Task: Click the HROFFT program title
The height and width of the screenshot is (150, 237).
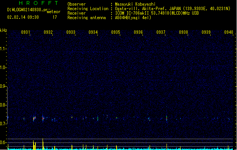Action: [x=38, y=3]
